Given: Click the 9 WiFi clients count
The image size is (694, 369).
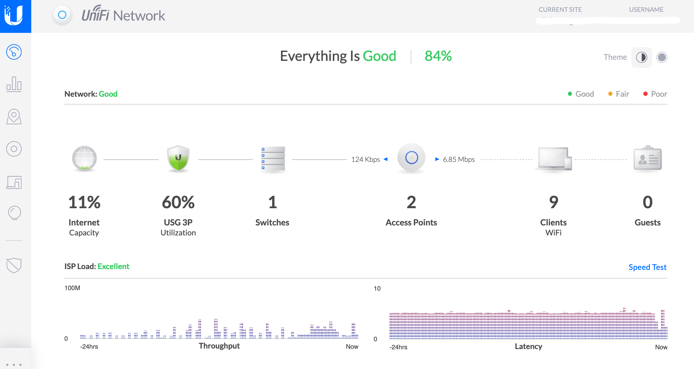Looking at the screenshot, I should (x=554, y=202).
